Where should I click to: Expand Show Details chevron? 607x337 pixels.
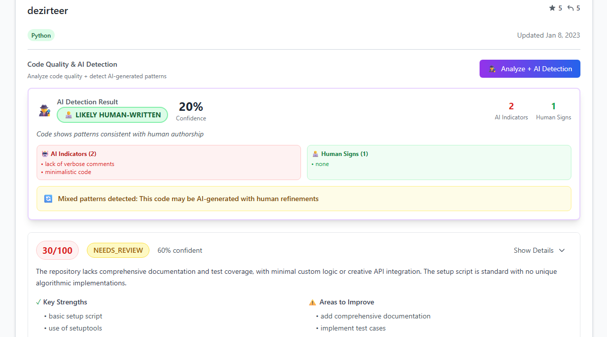pos(562,250)
